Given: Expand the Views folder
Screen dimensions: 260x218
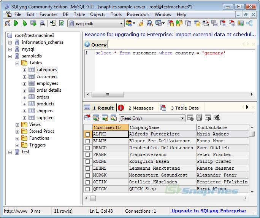Looking at the screenshot, I should click(17, 125).
